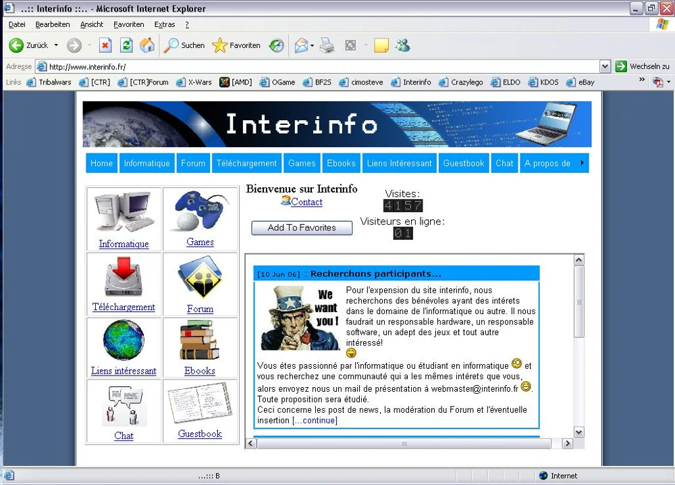Click the page icon in address bar
Image resolution: width=675 pixels, height=485 pixels.
pos(41,67)
